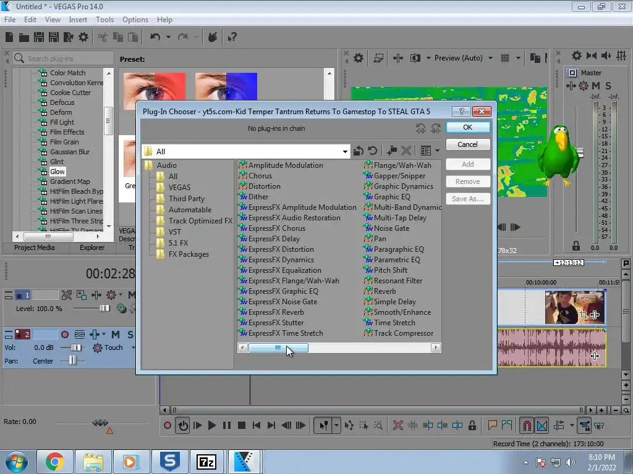Select the FX Packages folder in tree

click(x=189, y=254)
